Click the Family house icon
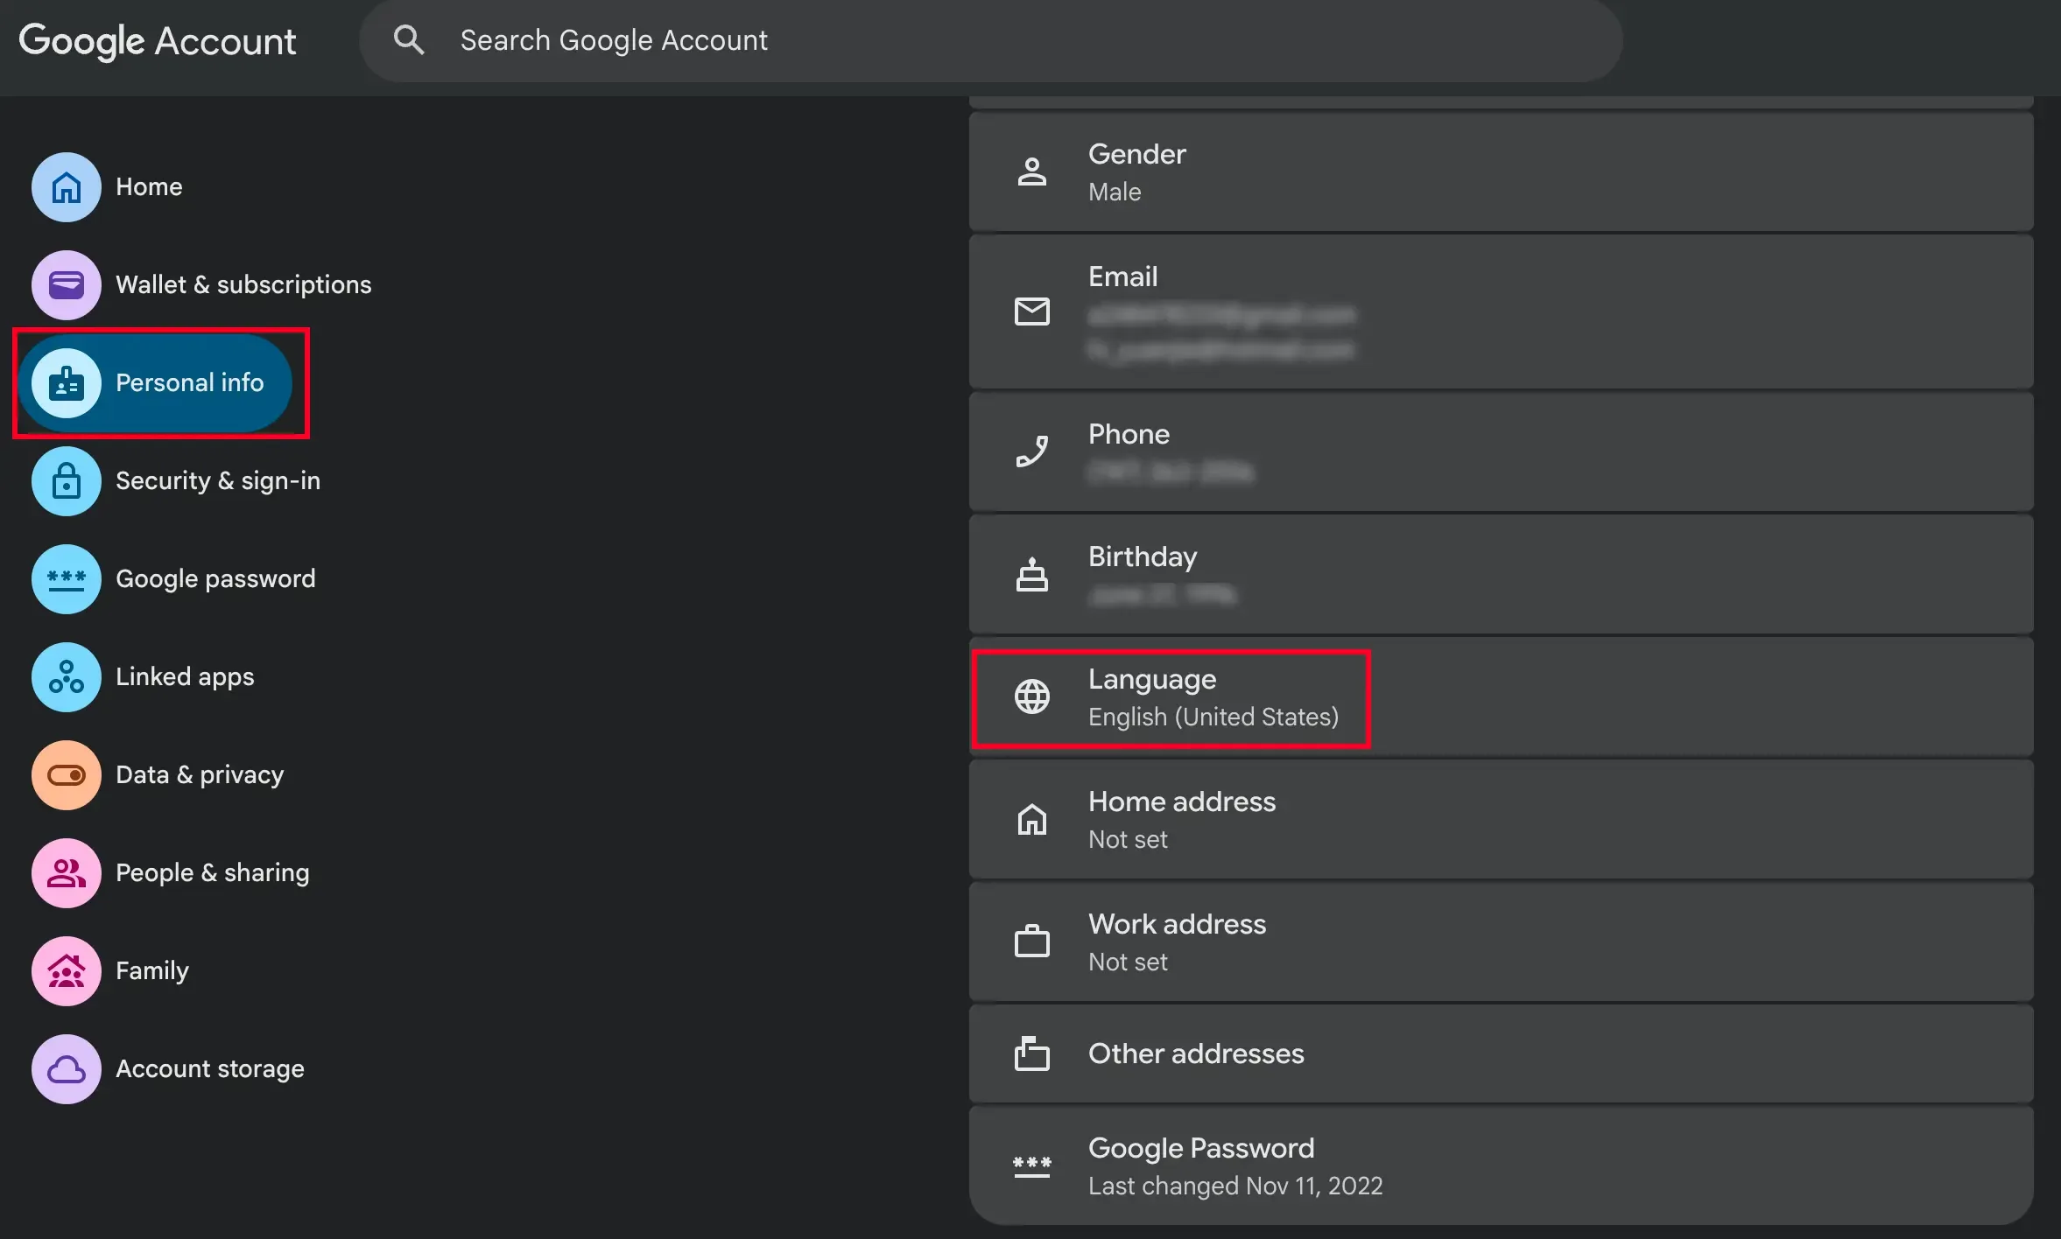 pos(67,971)
